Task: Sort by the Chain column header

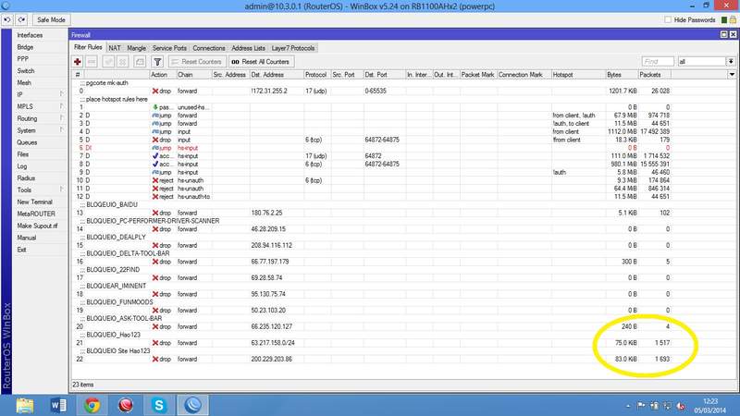Action: tap(193, 75)
